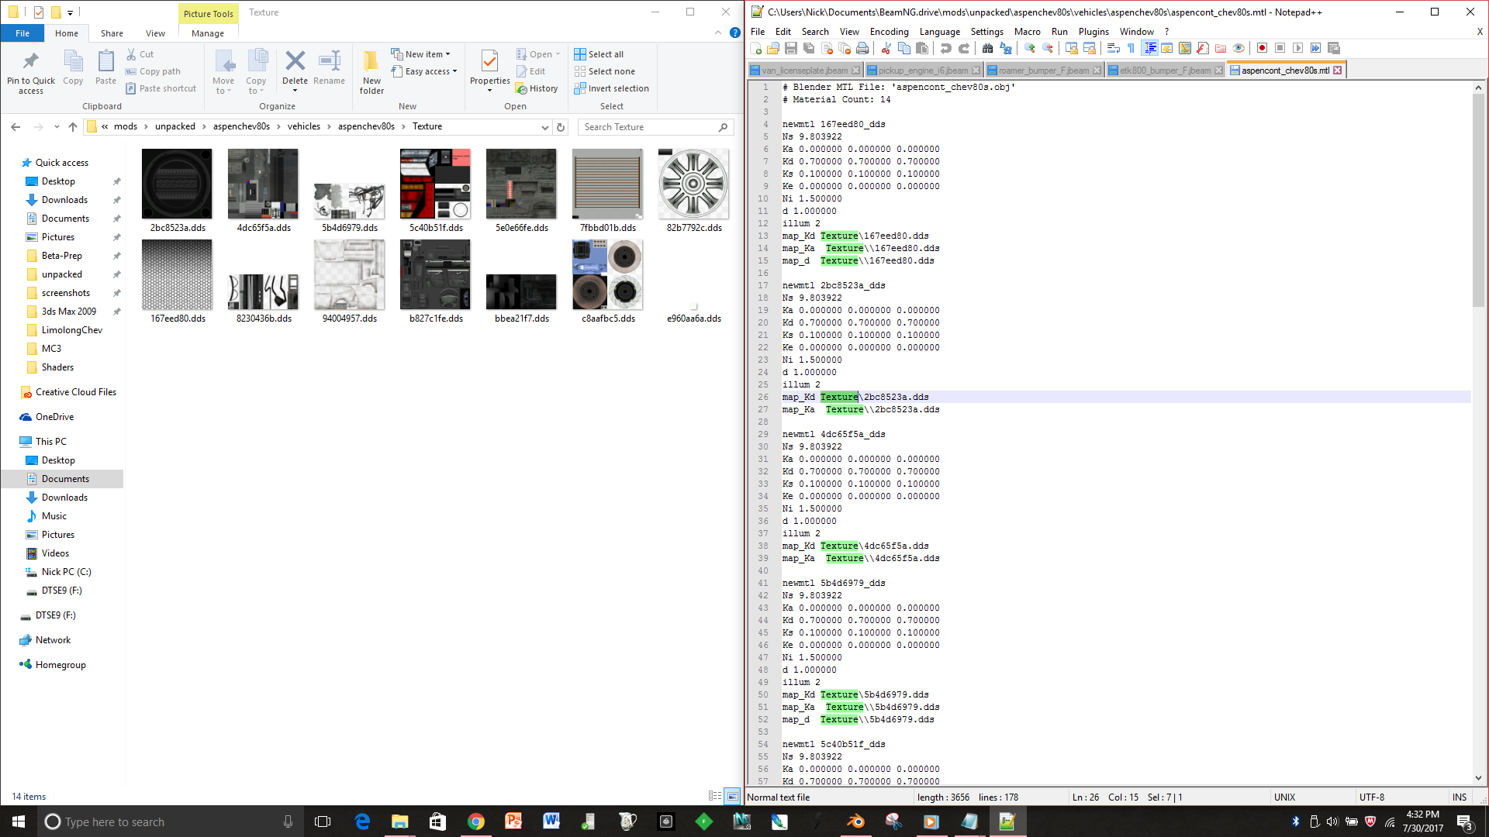Click the Find binoculars toolbar icon
The height and width of the screenshot is (837, 1489).
click(987, 48)
